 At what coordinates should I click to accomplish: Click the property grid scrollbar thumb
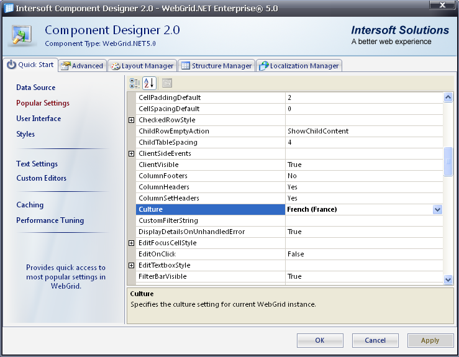[x=448, y=161]
